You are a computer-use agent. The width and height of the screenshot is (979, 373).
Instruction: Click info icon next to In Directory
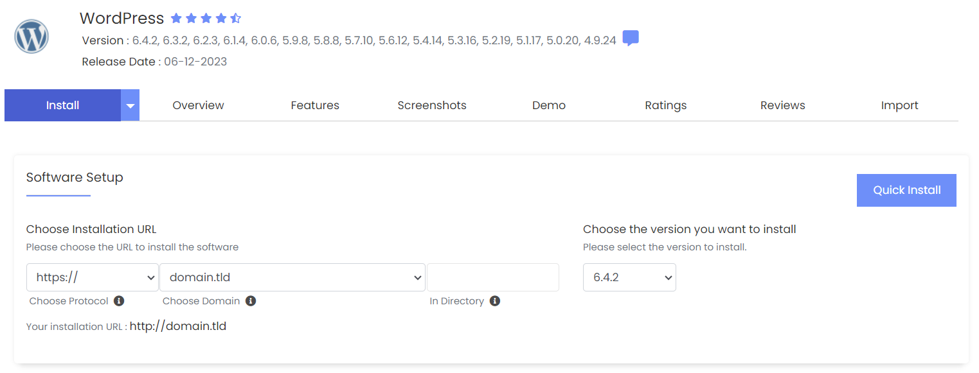pyautogui.click(x=494, y=300)
